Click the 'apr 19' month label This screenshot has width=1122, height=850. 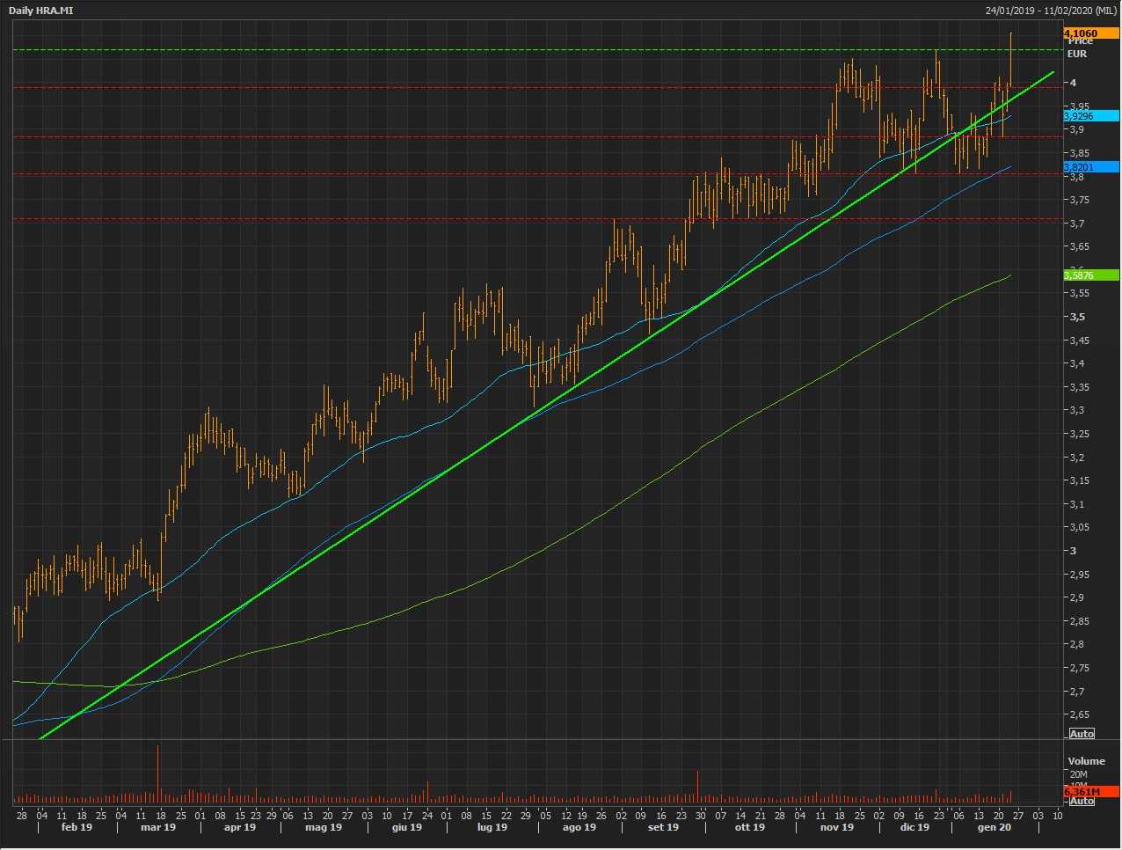click(x=239, y=827)
